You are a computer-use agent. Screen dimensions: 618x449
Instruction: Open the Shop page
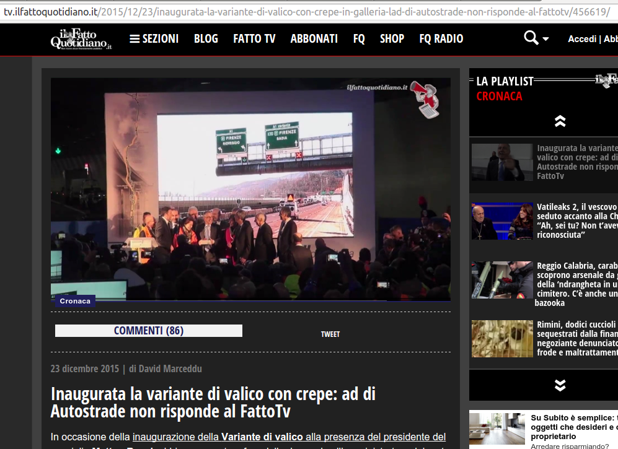392,38
